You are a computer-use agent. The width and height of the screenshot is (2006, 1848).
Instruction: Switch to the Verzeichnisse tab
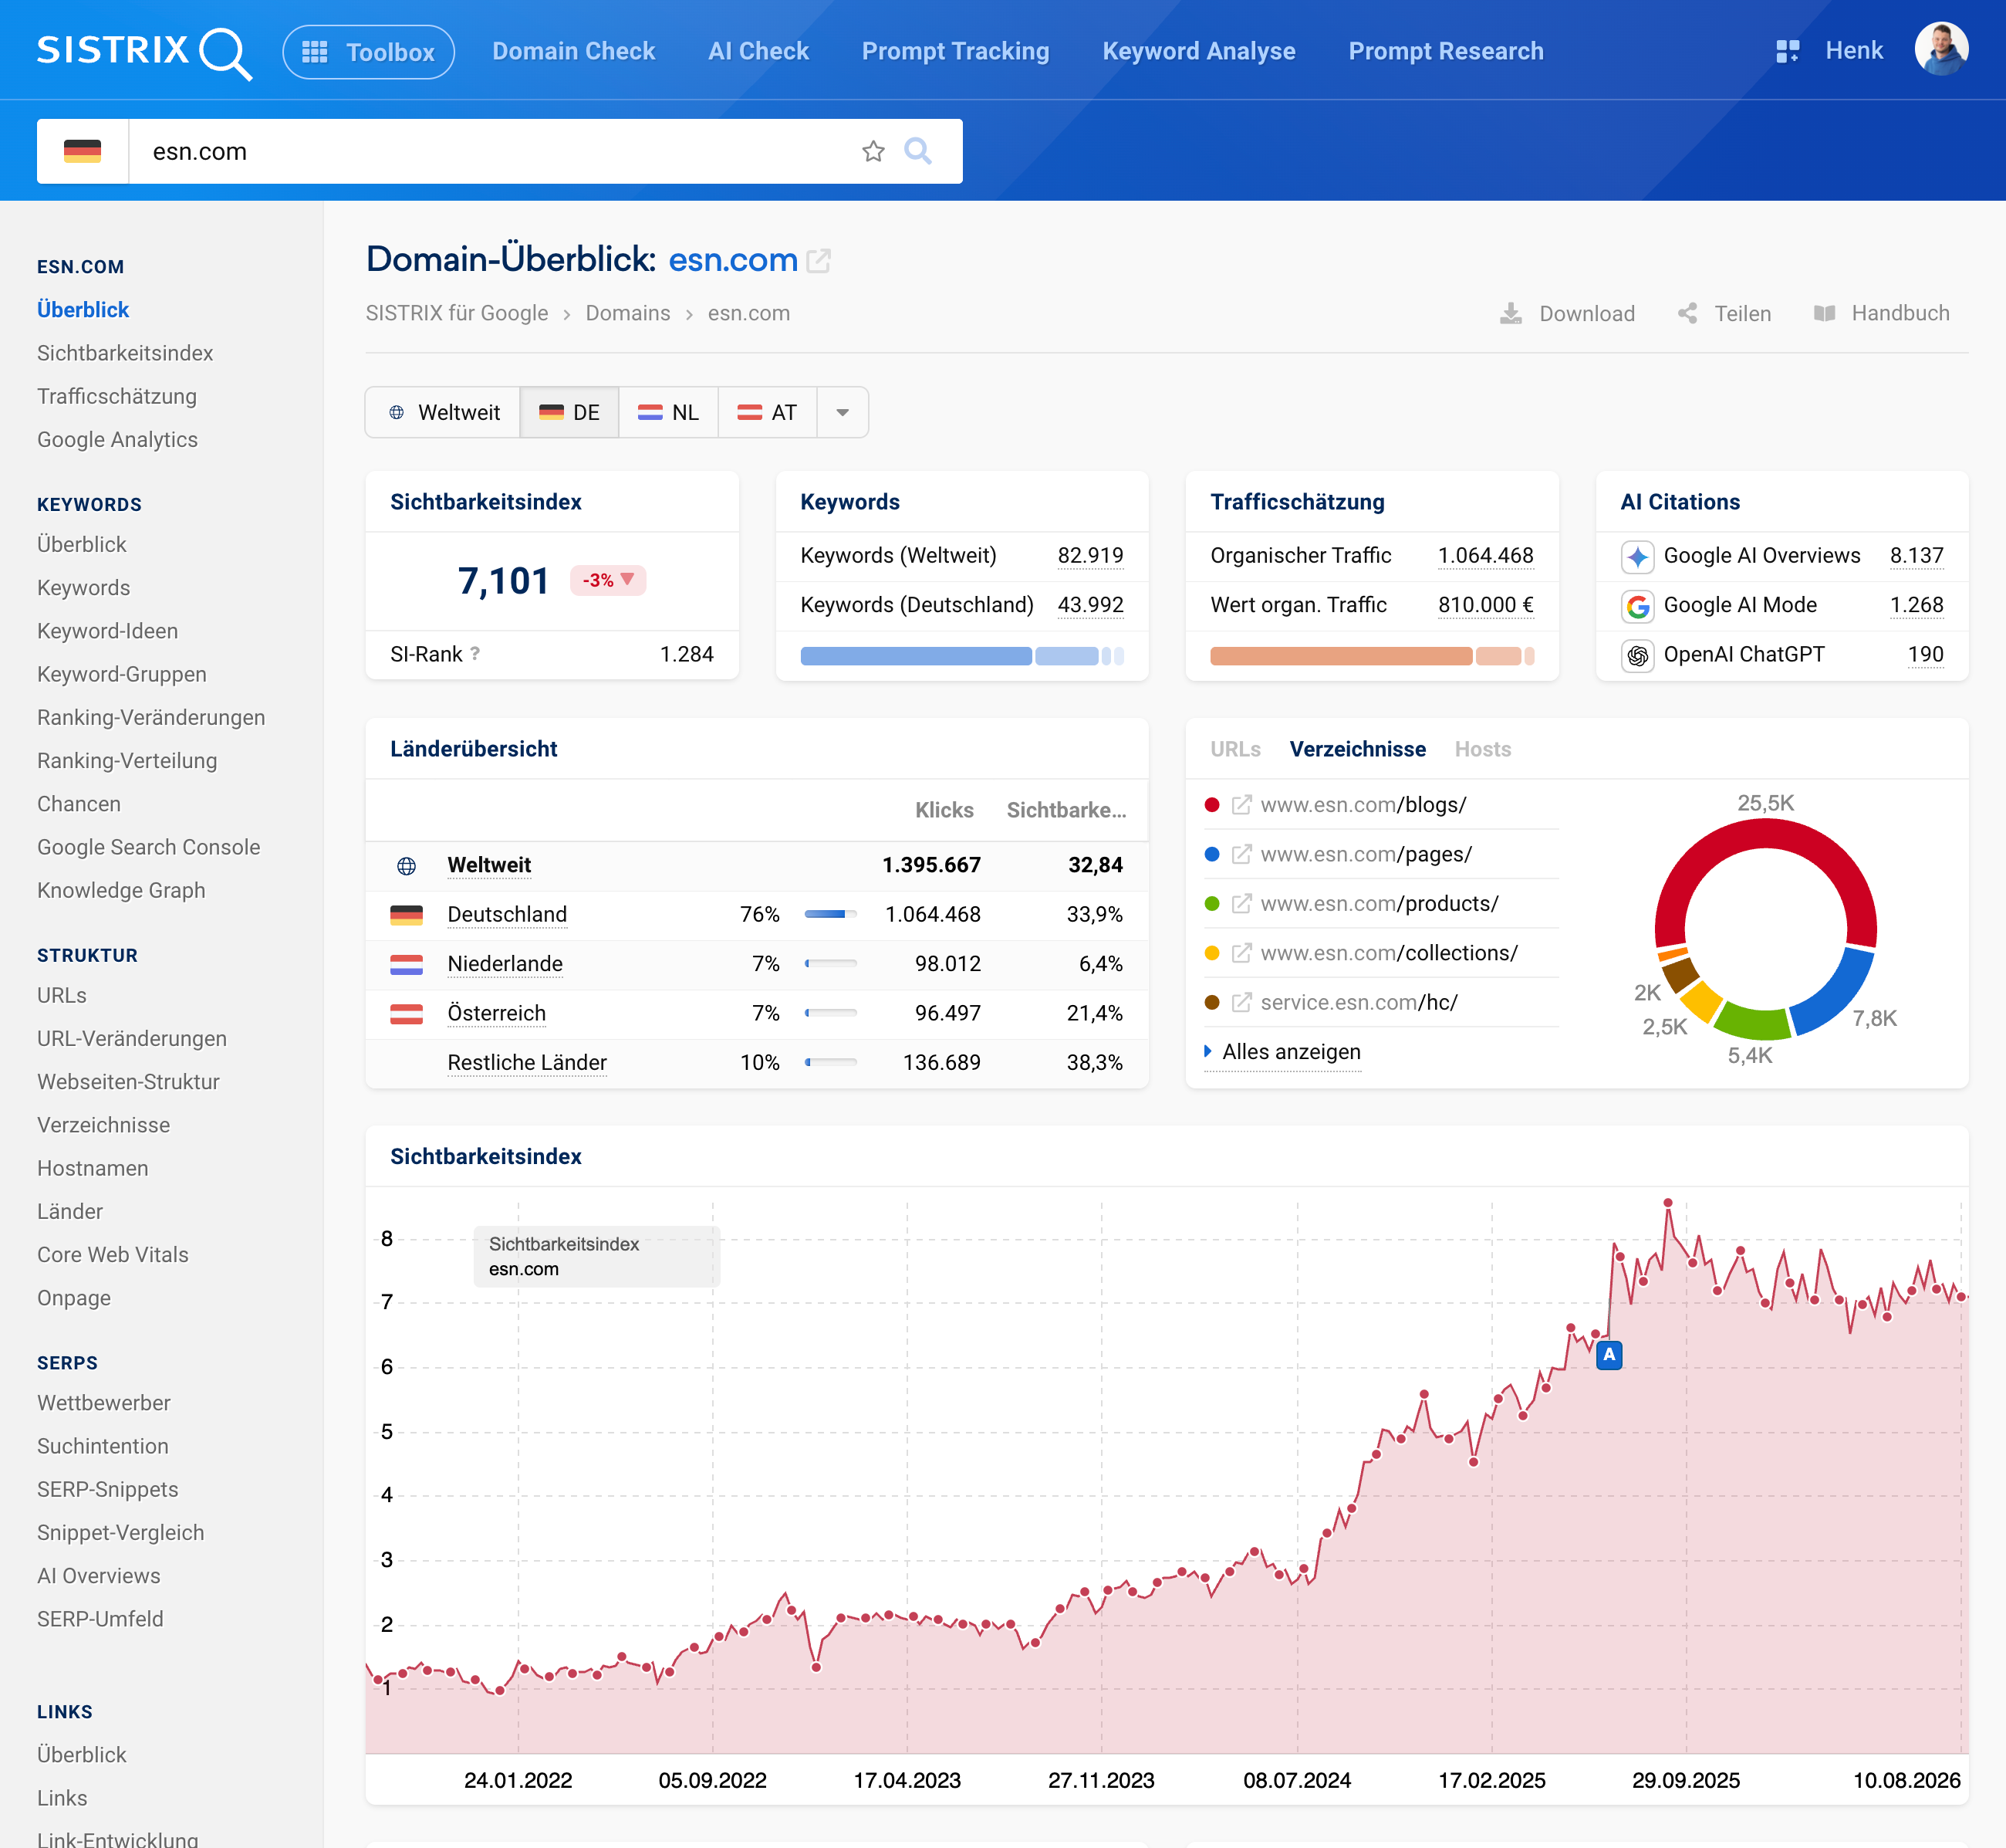coord(1357,749)
